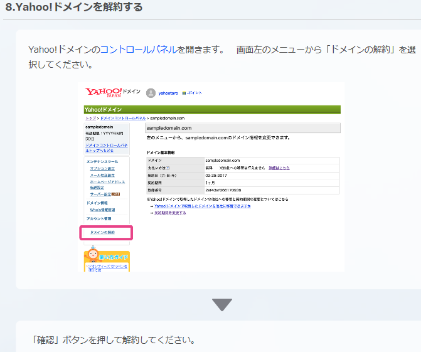421x352 pixels.
Task: Click the 詳細はこちら link in payment row
Action: point(279,168)
